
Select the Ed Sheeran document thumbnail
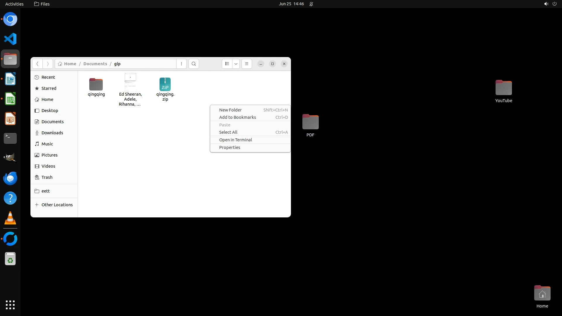[x=130, y=81]
